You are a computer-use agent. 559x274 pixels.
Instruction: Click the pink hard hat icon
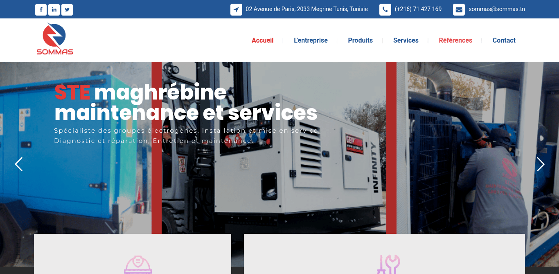pyautogui.click(x=138, y=265)
